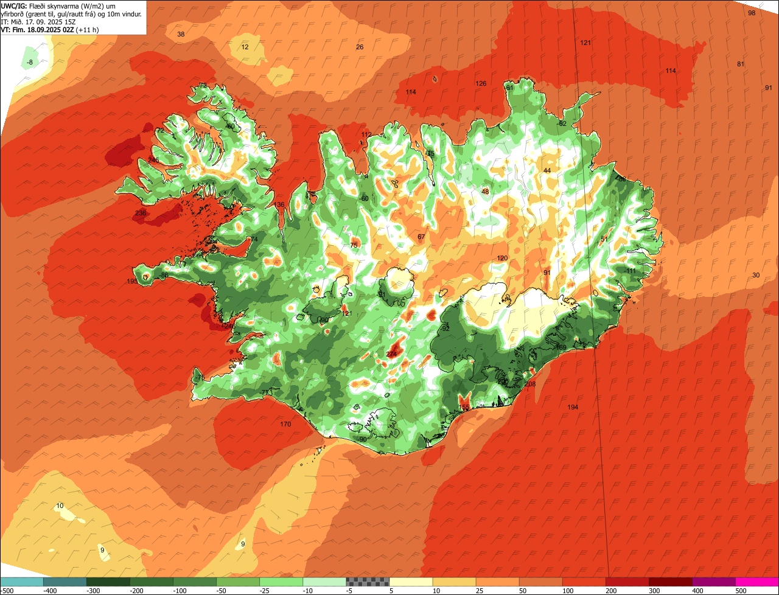This screenshot has height=595, width=779.
Task: Click the map value 81 over northeast ocean
Action: pos(741,64)
